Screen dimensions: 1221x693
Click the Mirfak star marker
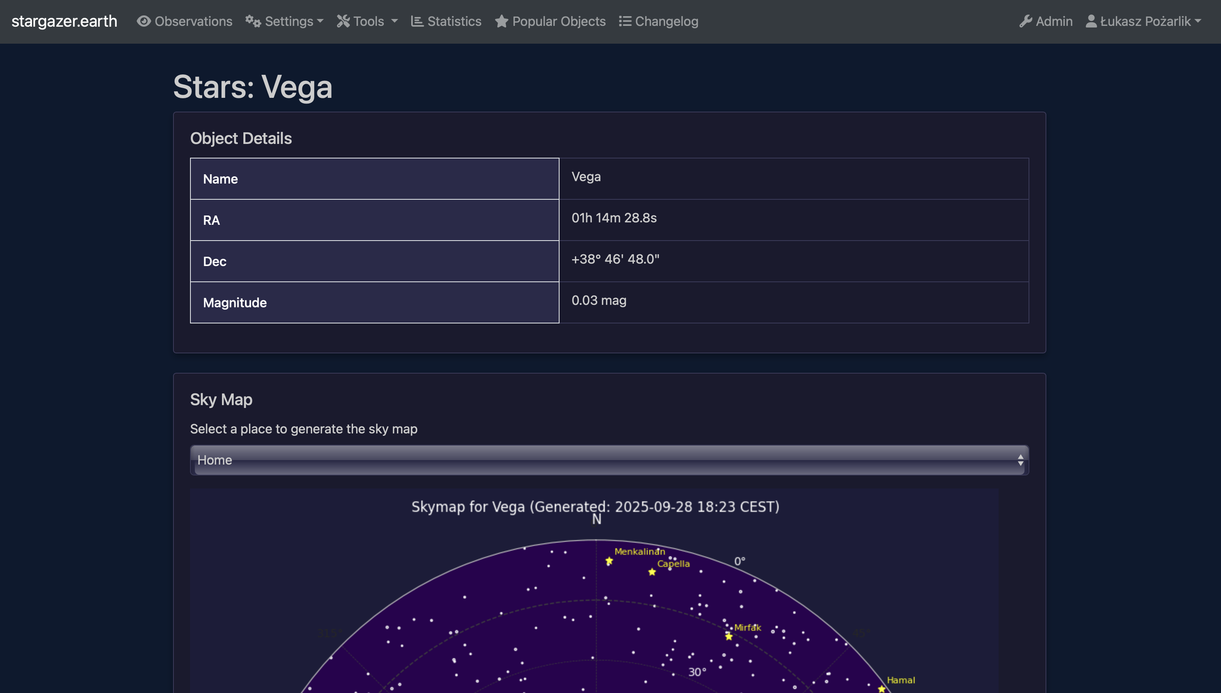click(x=729, y=636)
